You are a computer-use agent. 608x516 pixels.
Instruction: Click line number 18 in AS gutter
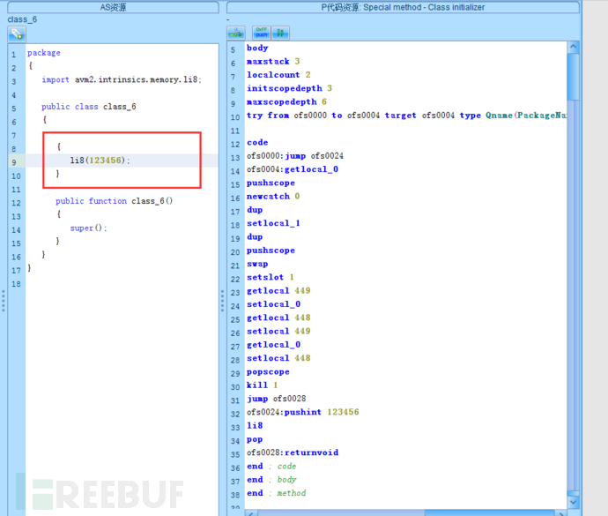click(x=16, y=284)
